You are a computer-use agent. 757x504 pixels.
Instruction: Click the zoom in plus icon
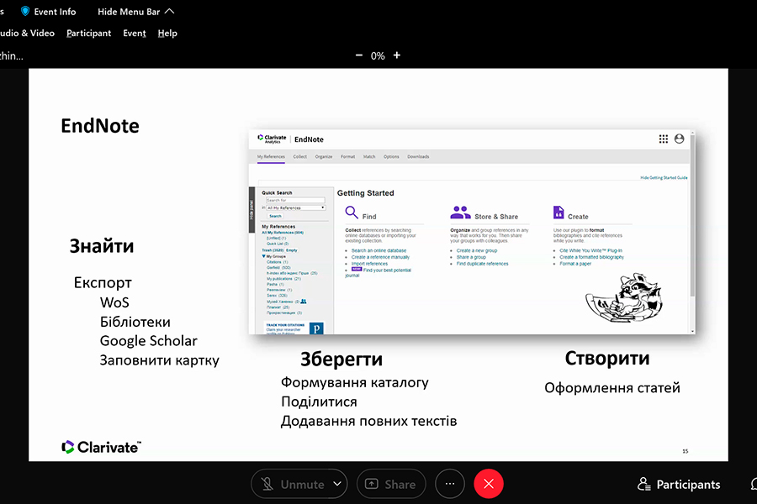pyautogui.click(x=397, y=55)
